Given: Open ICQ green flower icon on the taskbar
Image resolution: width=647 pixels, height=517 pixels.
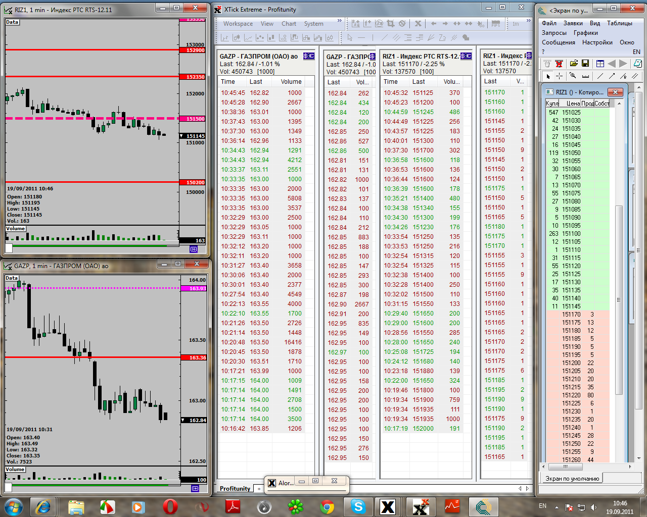Looking at the screenshot, I should [296, 506].
